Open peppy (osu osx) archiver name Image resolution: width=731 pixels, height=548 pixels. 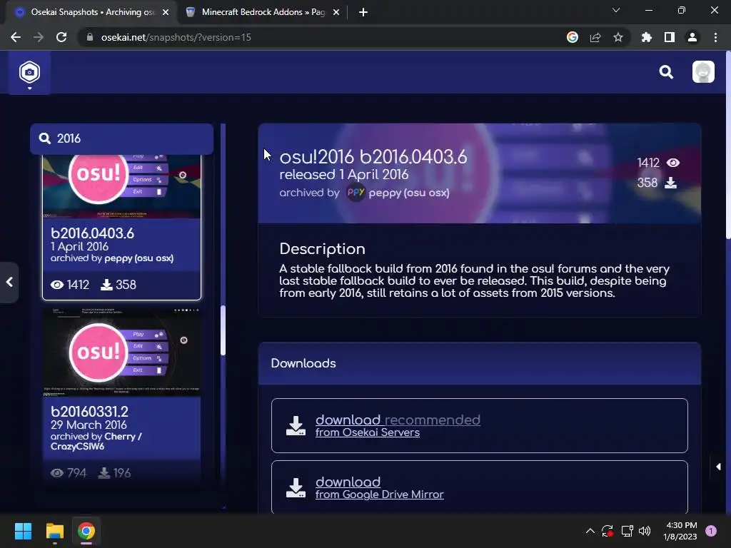coord(409,193)
